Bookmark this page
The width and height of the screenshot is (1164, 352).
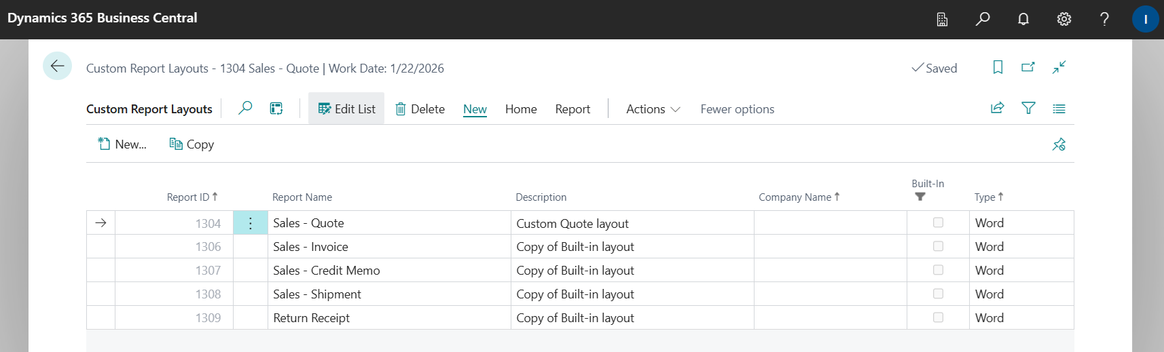(x=998, y=67)
